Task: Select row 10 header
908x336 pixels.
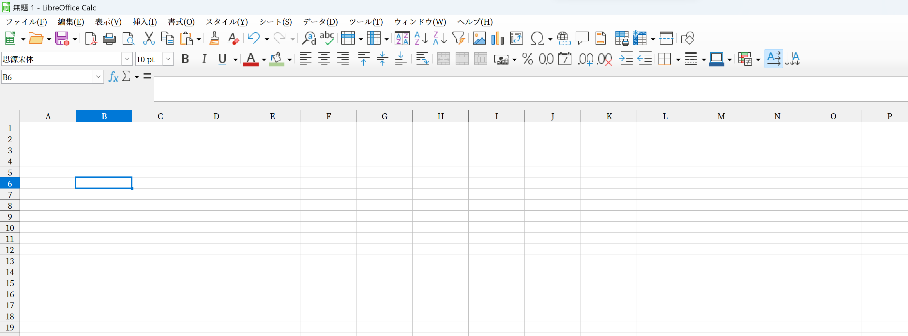Action: pos(10,228)
